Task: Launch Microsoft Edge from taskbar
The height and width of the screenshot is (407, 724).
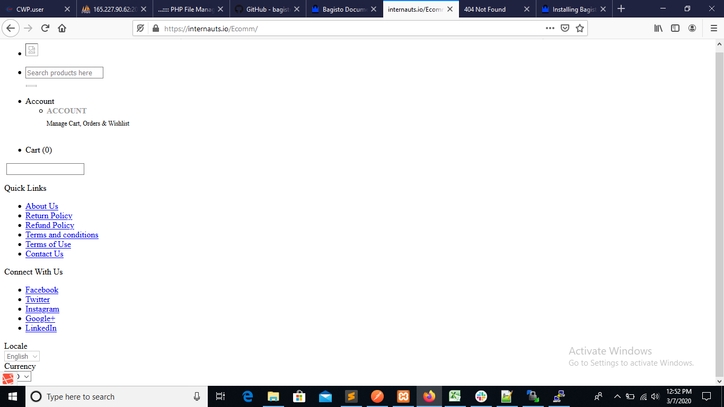Action: point(248,396)
